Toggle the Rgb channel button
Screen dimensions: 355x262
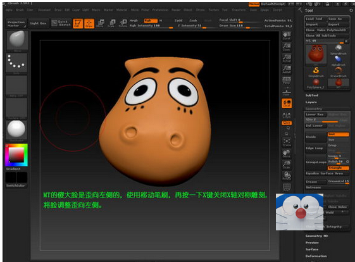click(x=151, y=21)
